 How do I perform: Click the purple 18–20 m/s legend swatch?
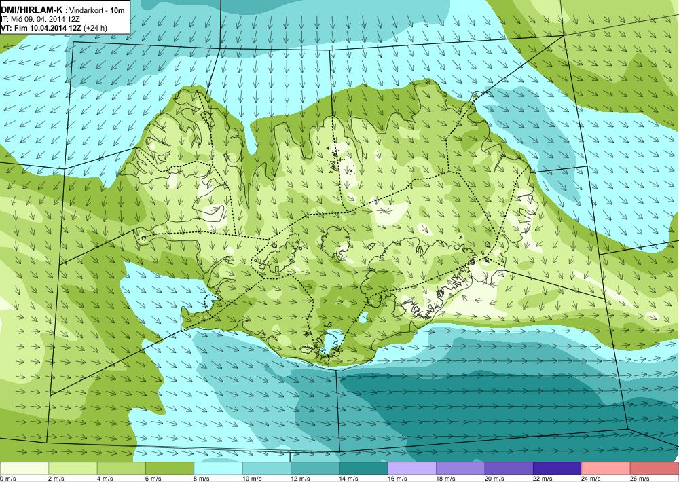tap(461, 468)
